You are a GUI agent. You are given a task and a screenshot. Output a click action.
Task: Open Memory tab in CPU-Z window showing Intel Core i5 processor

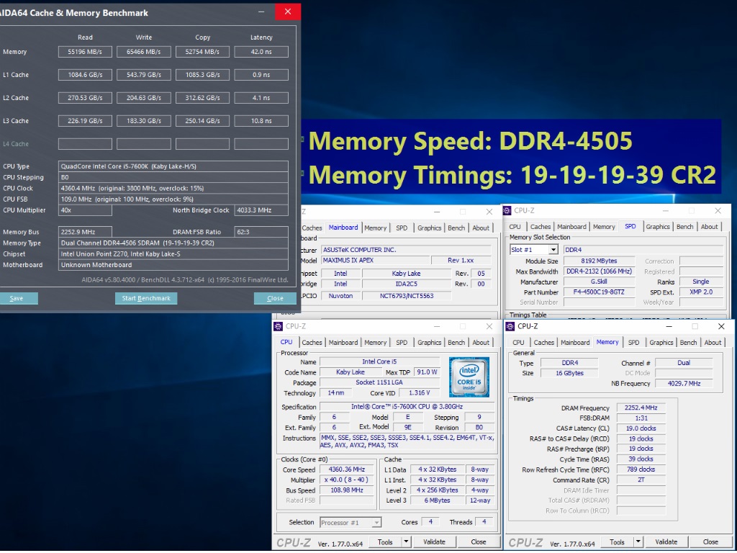(376, 342)
